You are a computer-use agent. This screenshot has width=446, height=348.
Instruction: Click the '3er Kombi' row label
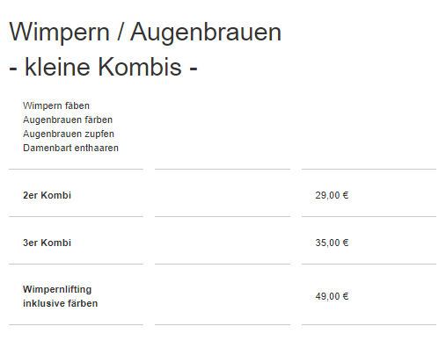point(47,243)
